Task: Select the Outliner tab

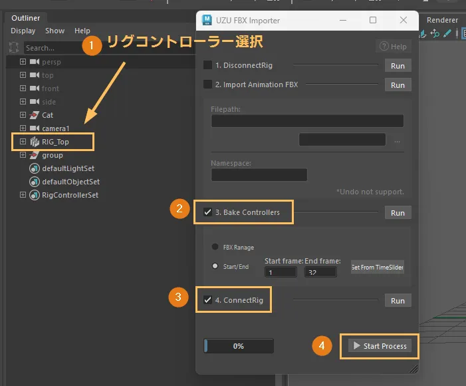Action: [25, 18]
